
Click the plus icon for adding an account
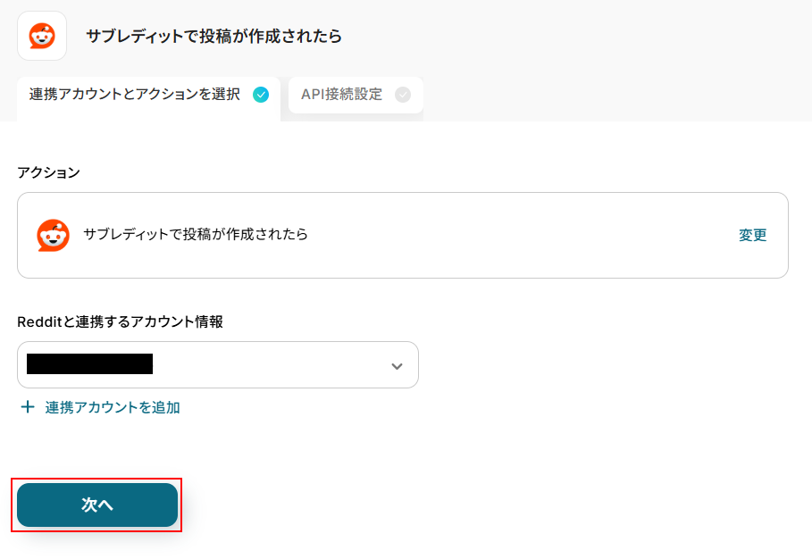tap(28, 407)
